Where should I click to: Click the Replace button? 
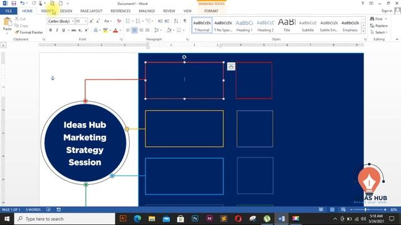pos(379,26)
